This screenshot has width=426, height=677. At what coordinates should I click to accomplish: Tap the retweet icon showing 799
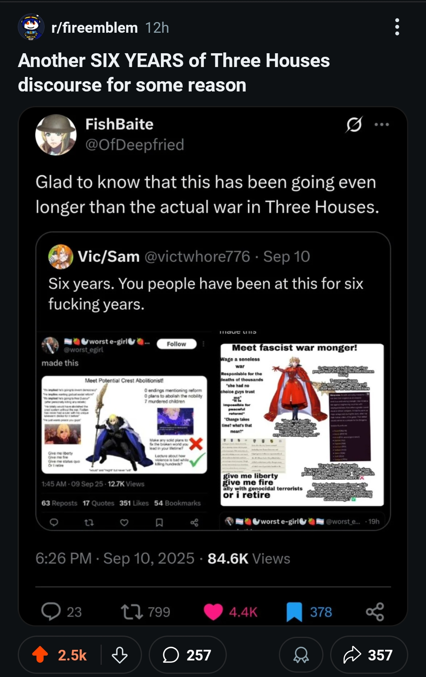(132, 612)
